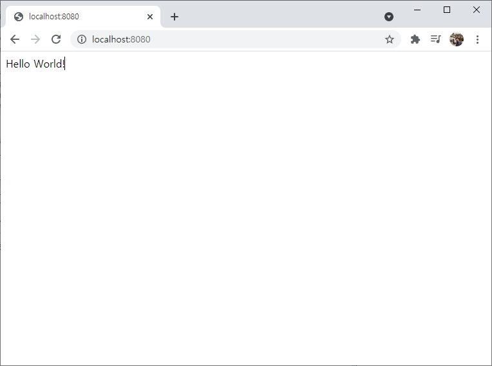View site information icon in address bar
Screen dimensions: 492x366
(x=82, y=39)
